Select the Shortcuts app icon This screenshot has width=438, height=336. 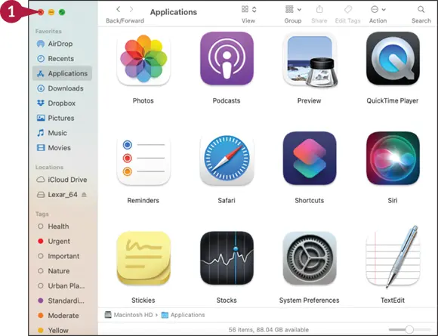tap(310, 158)
